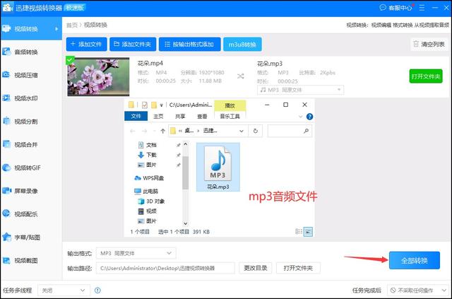Open the Explorer 主页 tab
This screenshot has width=452, height=299.
click(x=158, y=117)
